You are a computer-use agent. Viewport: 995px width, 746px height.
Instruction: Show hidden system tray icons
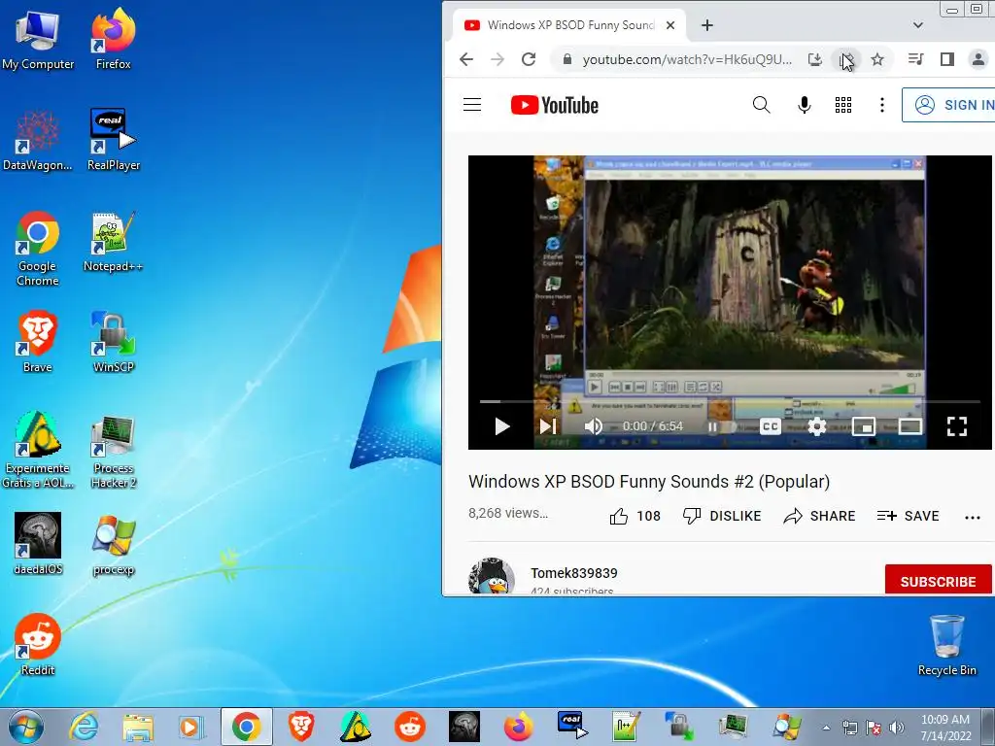pos(826,728)
